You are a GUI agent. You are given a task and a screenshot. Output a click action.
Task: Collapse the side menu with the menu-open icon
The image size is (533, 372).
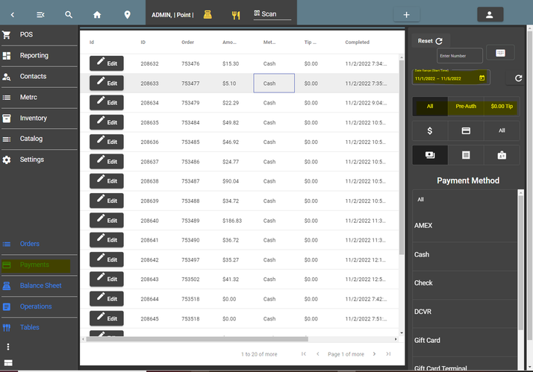pos(40,15)
